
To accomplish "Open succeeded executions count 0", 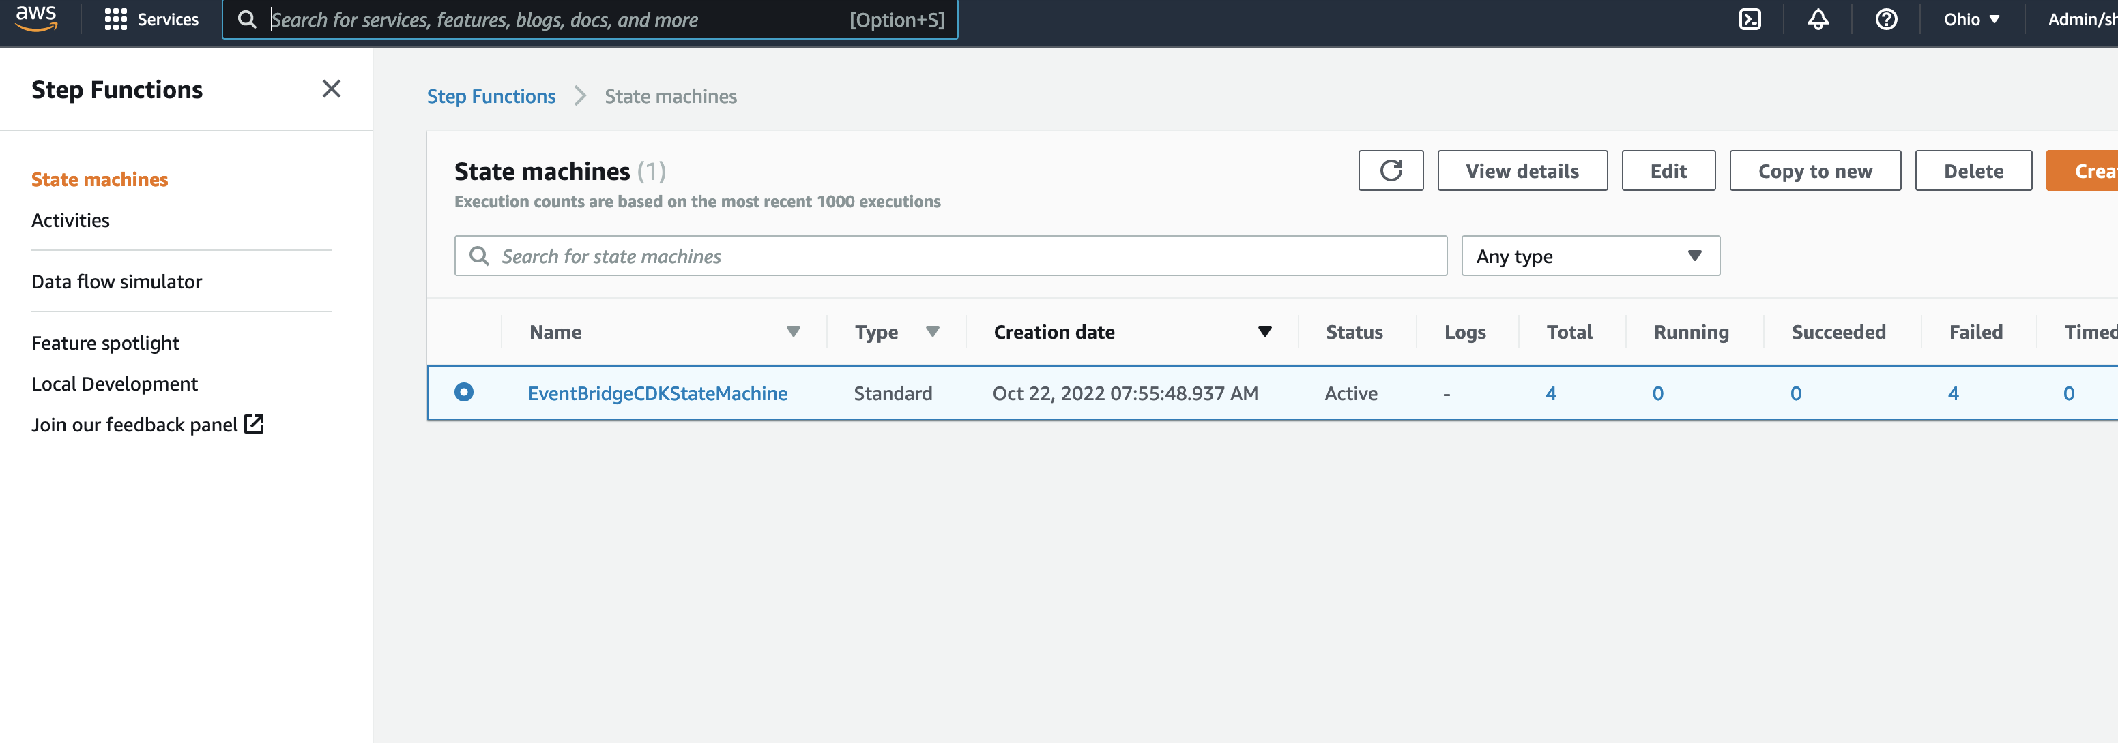I will [x=1796, y=393].
